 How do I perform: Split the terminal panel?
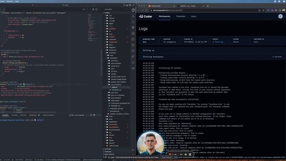click(x=91, y=115)
